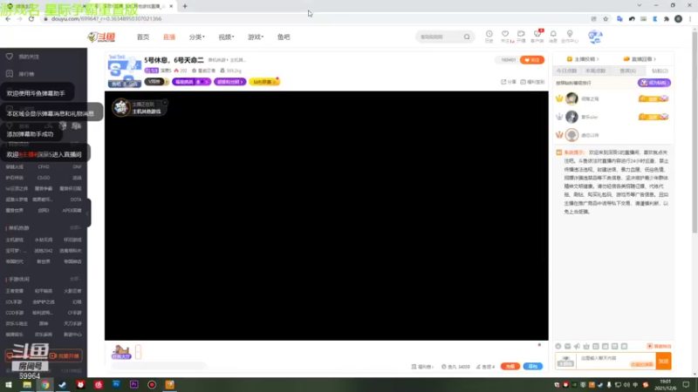Open the Windows Start menu
This screenshot has width=698, height=392.
tap(9, 385)
